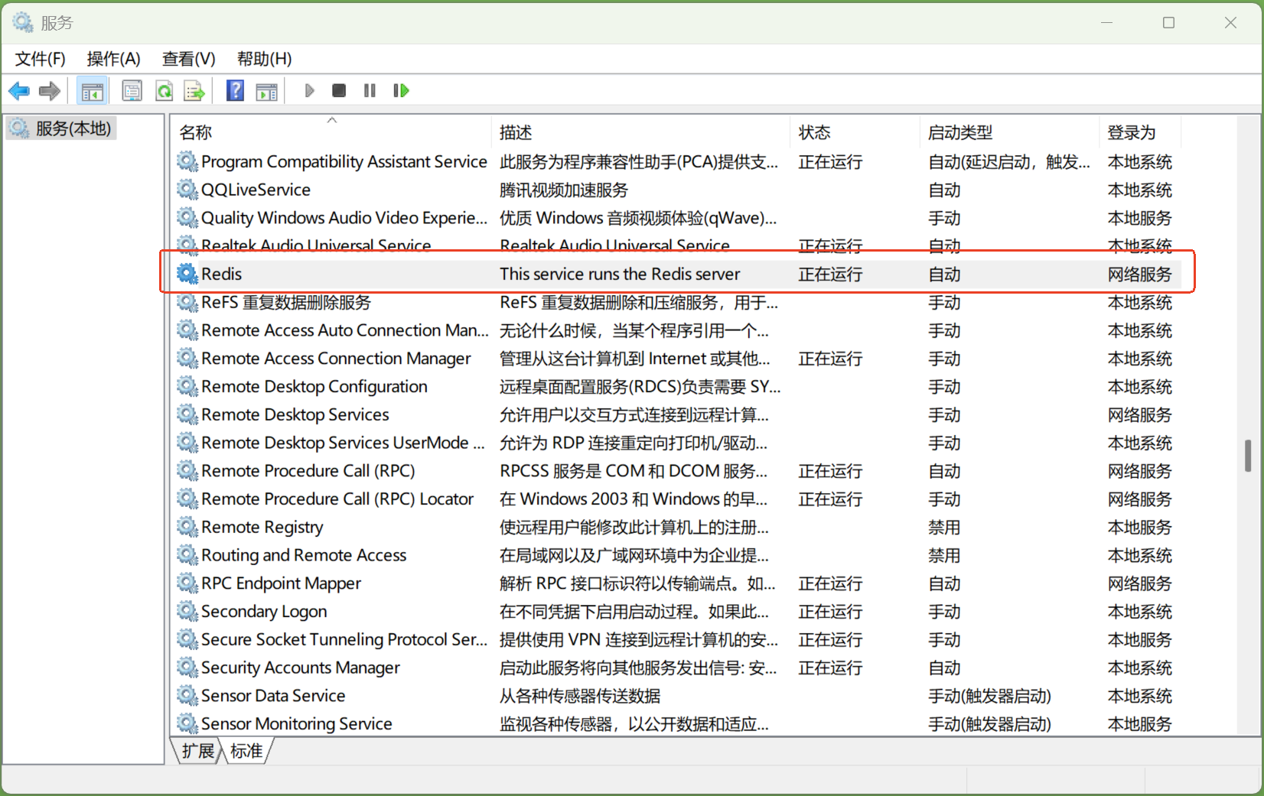Image resolution: width=1264 pixels, height=796 pixels.
Task: Click Secondary Logon 正在运行 status cell
Action: (830, 612)
